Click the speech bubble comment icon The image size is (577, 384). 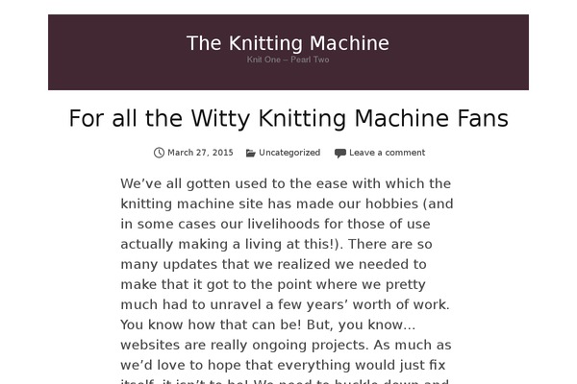click(340, 153)
